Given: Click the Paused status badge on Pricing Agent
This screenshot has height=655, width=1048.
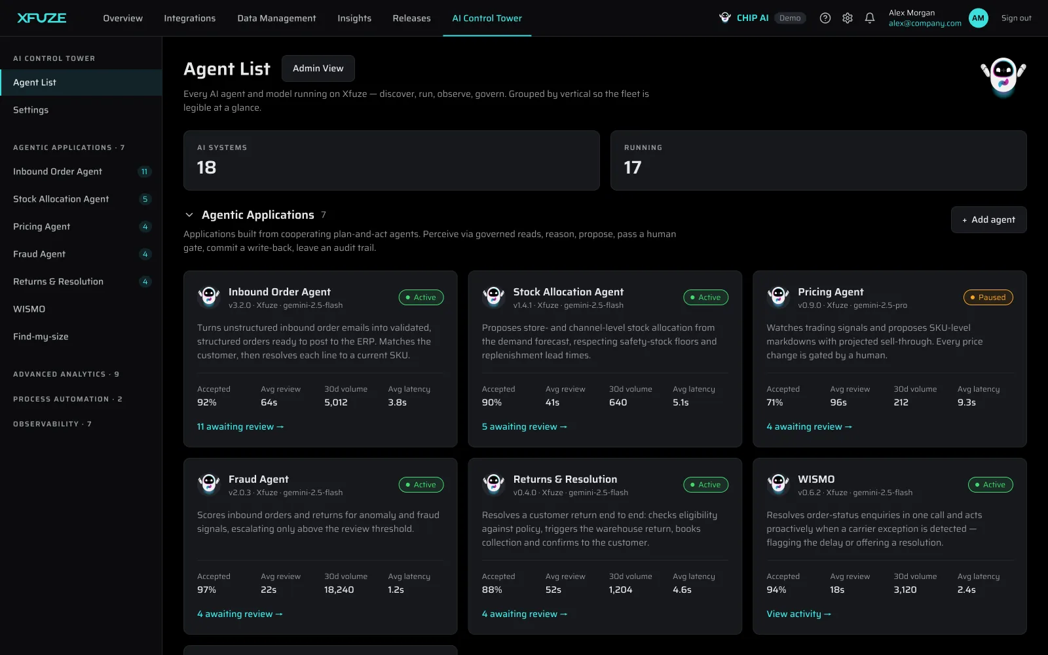Looking at the screenshot, I should pyautogui.click(x=988, y=297).
